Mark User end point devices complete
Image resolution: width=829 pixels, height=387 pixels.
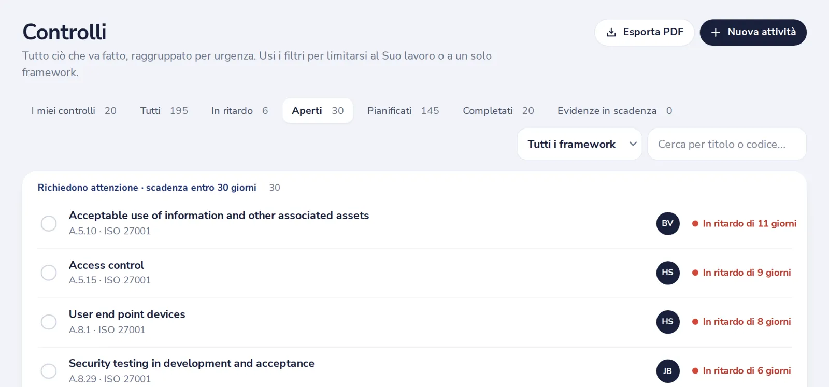click(49, 322)
